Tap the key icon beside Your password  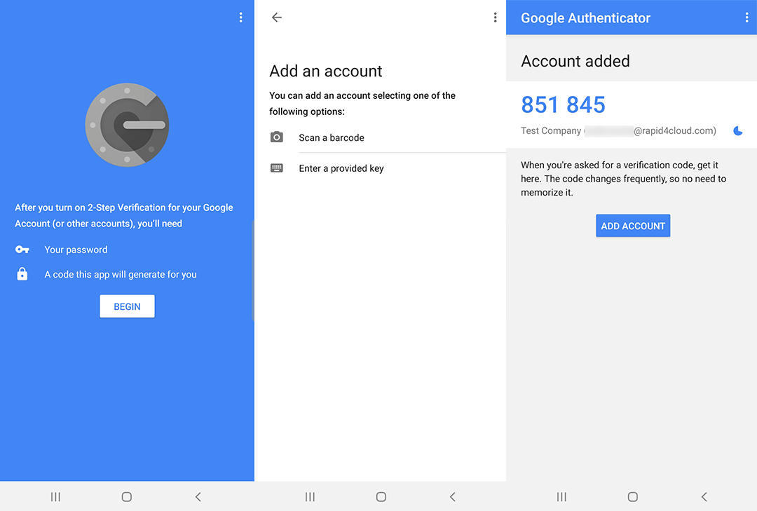22,250
